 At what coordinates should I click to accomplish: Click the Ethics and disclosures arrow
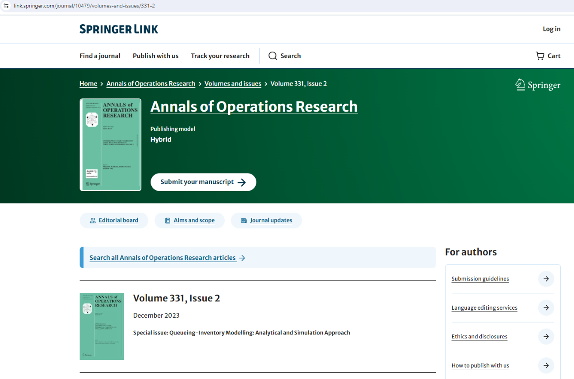pos(546,337)
